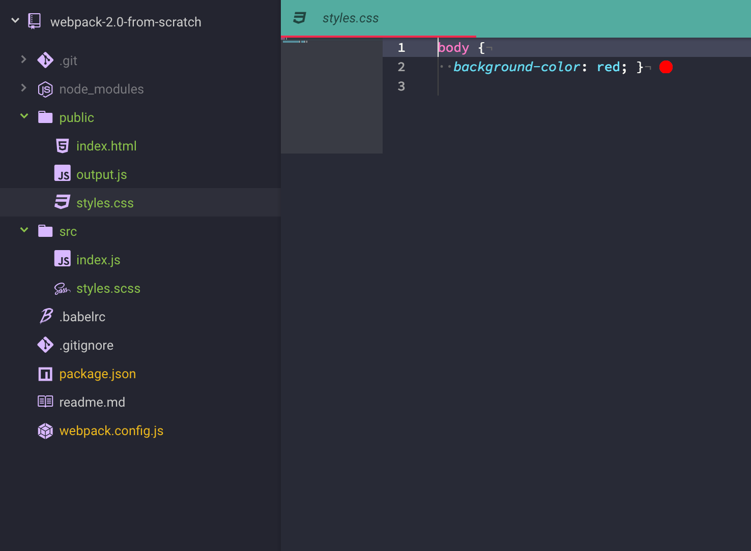
Task: Collapse the public folder
Action: coord(23,116)
